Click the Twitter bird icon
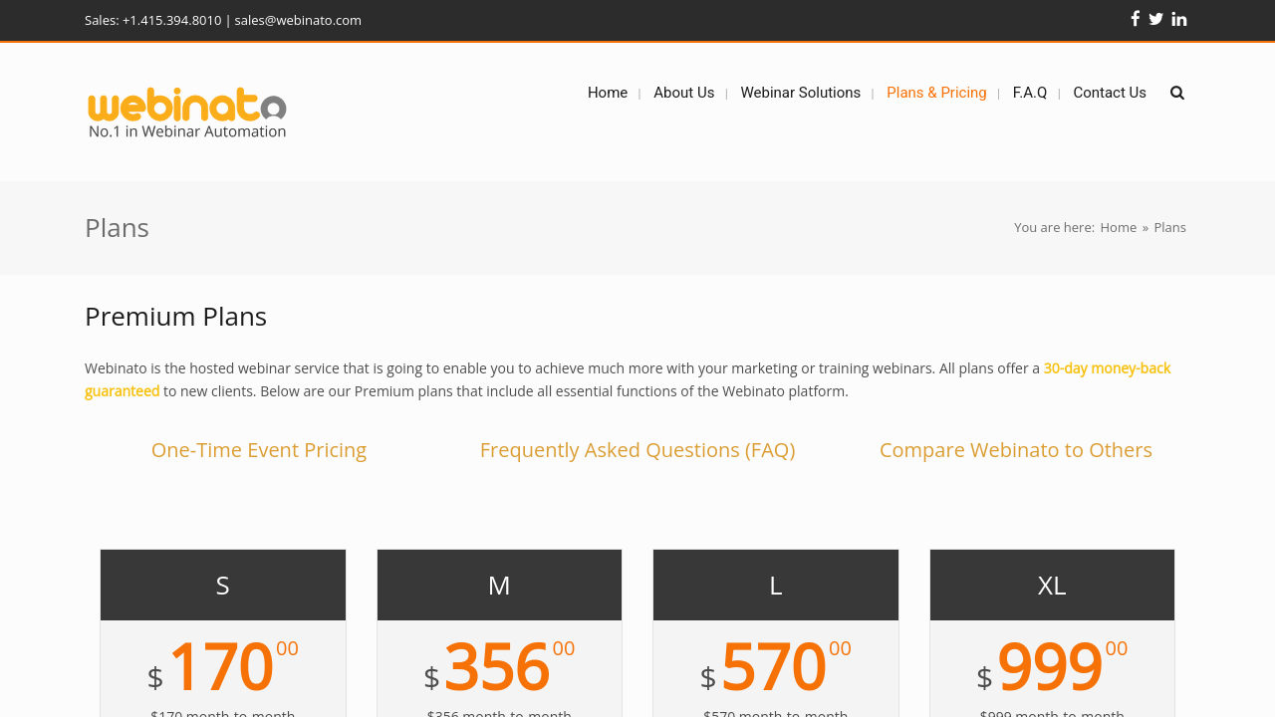 point(1155,19)
